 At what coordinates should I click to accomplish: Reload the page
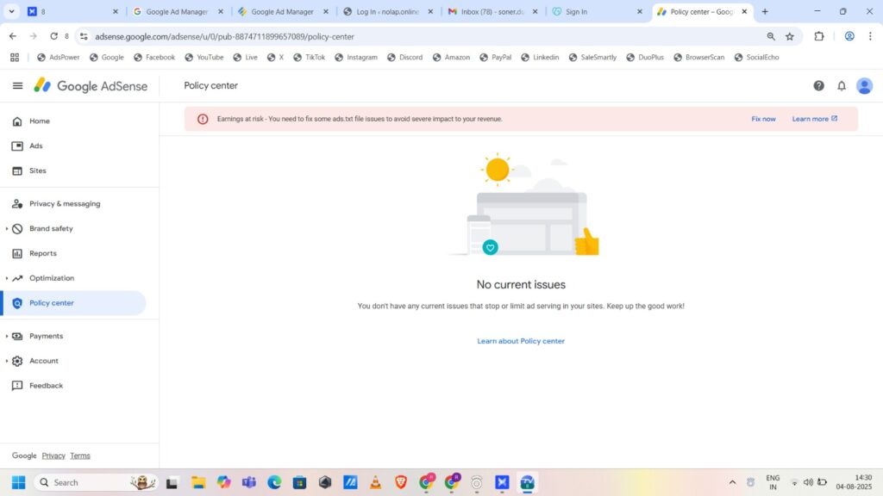click(53, 36)
